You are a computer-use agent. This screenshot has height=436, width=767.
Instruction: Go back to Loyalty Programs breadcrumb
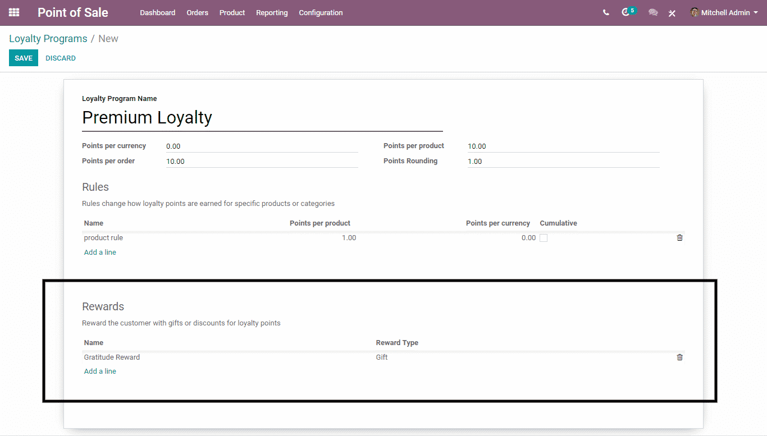click(48, 39)
